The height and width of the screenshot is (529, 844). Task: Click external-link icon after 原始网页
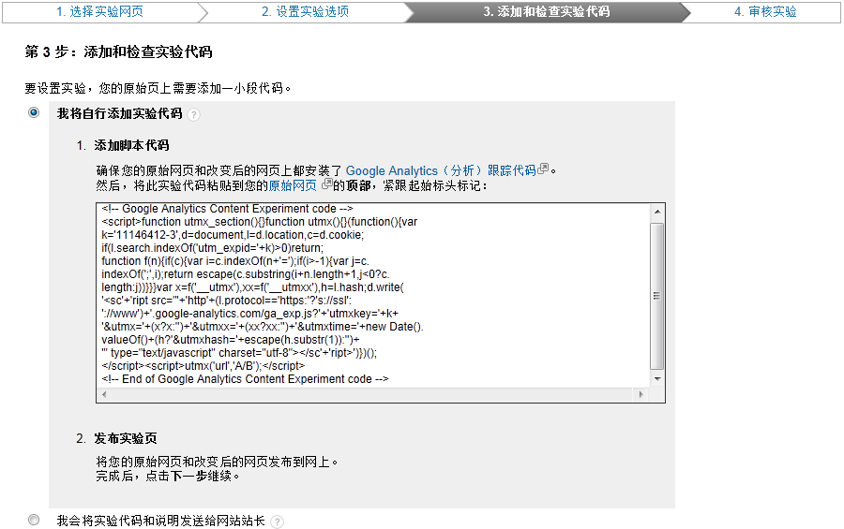[325, 185]
